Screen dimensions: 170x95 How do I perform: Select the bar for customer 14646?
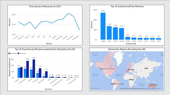click(103, 26)
